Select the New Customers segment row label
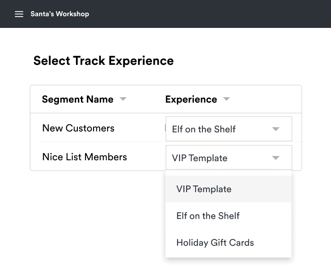This screenshot has height=267, width=331. 78,128
